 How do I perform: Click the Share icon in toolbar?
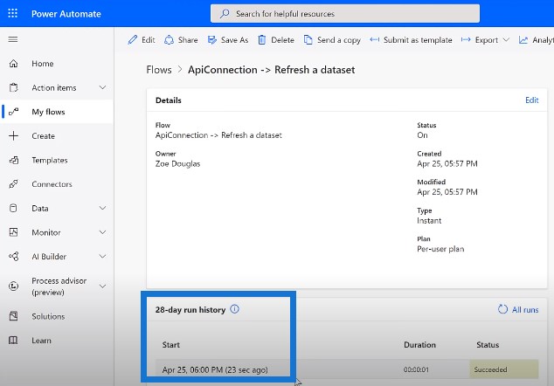[169, 40]
